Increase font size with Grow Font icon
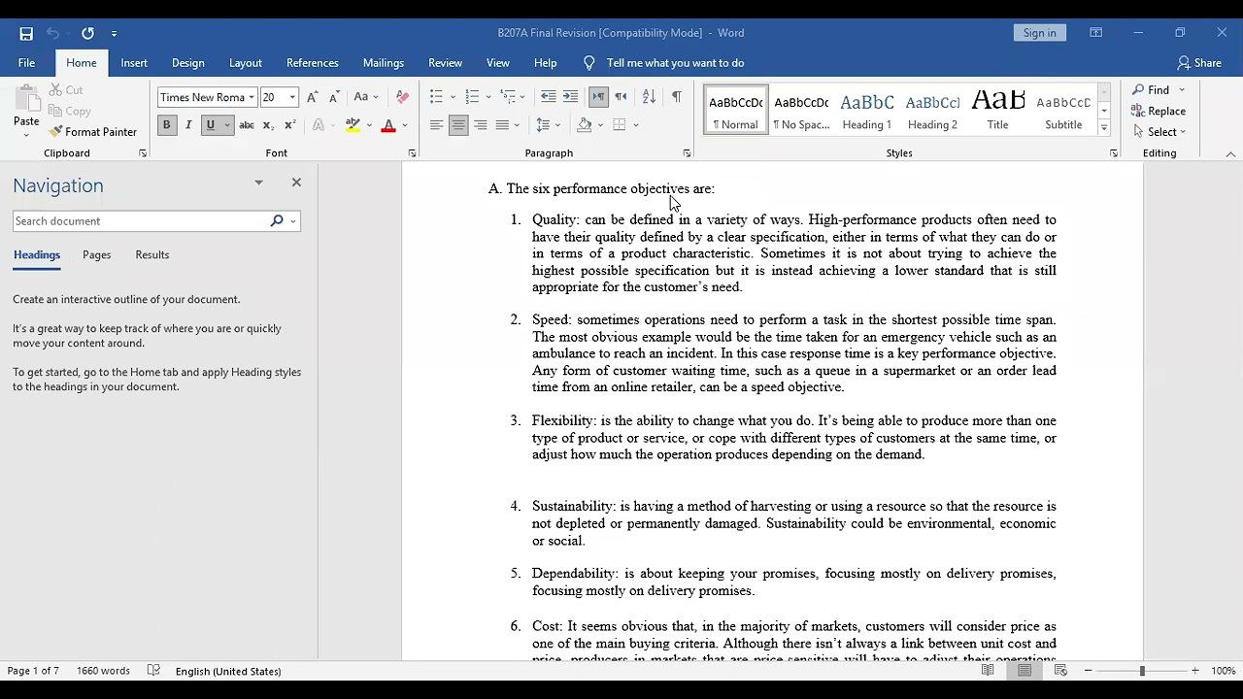1243x699 pixels. [312, 97]
